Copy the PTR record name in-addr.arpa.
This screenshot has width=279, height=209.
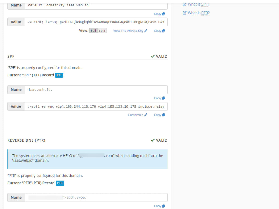click(159, 206)
